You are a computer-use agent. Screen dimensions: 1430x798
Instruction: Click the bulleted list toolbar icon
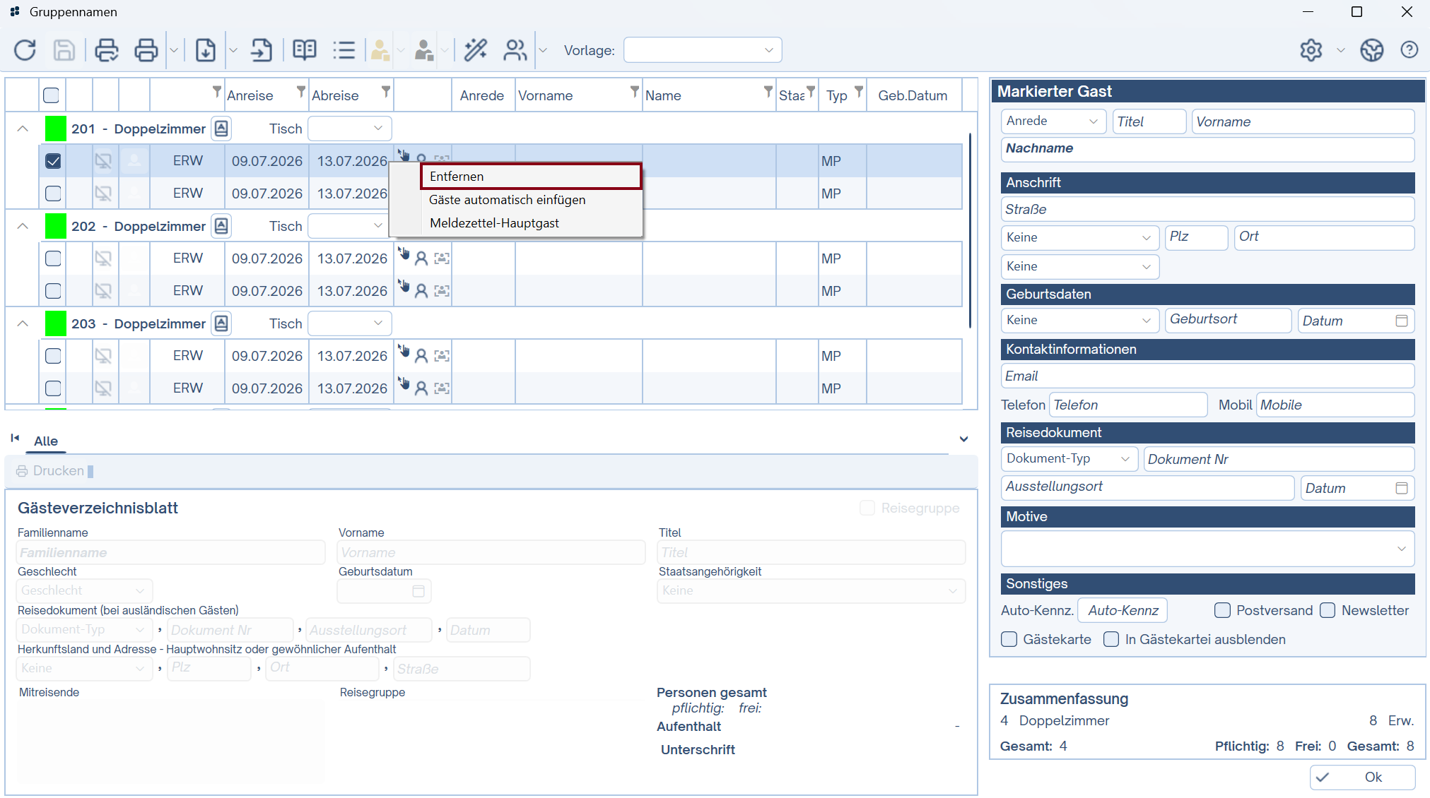click(344, 50)
